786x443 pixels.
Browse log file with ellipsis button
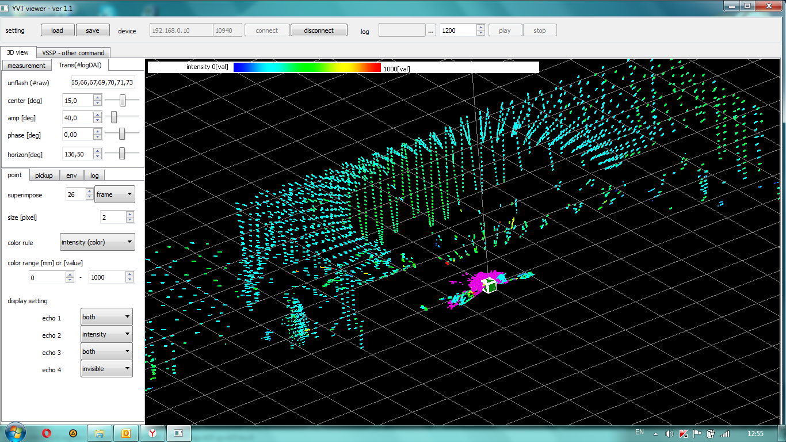click(431, 30)
